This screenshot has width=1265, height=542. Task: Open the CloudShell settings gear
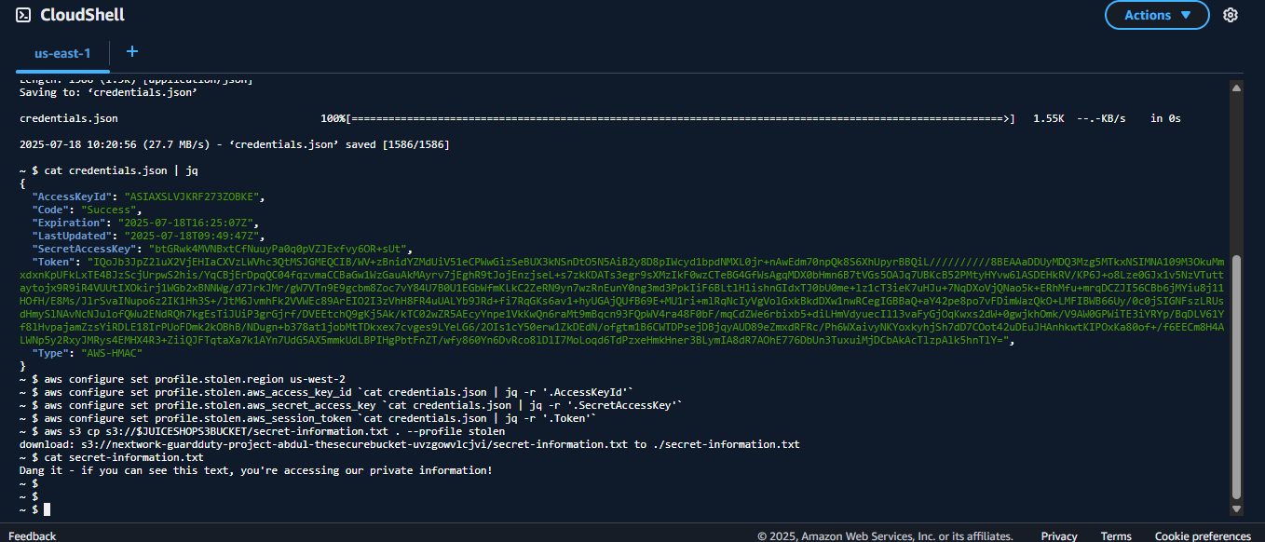[x=1231, y=15]
